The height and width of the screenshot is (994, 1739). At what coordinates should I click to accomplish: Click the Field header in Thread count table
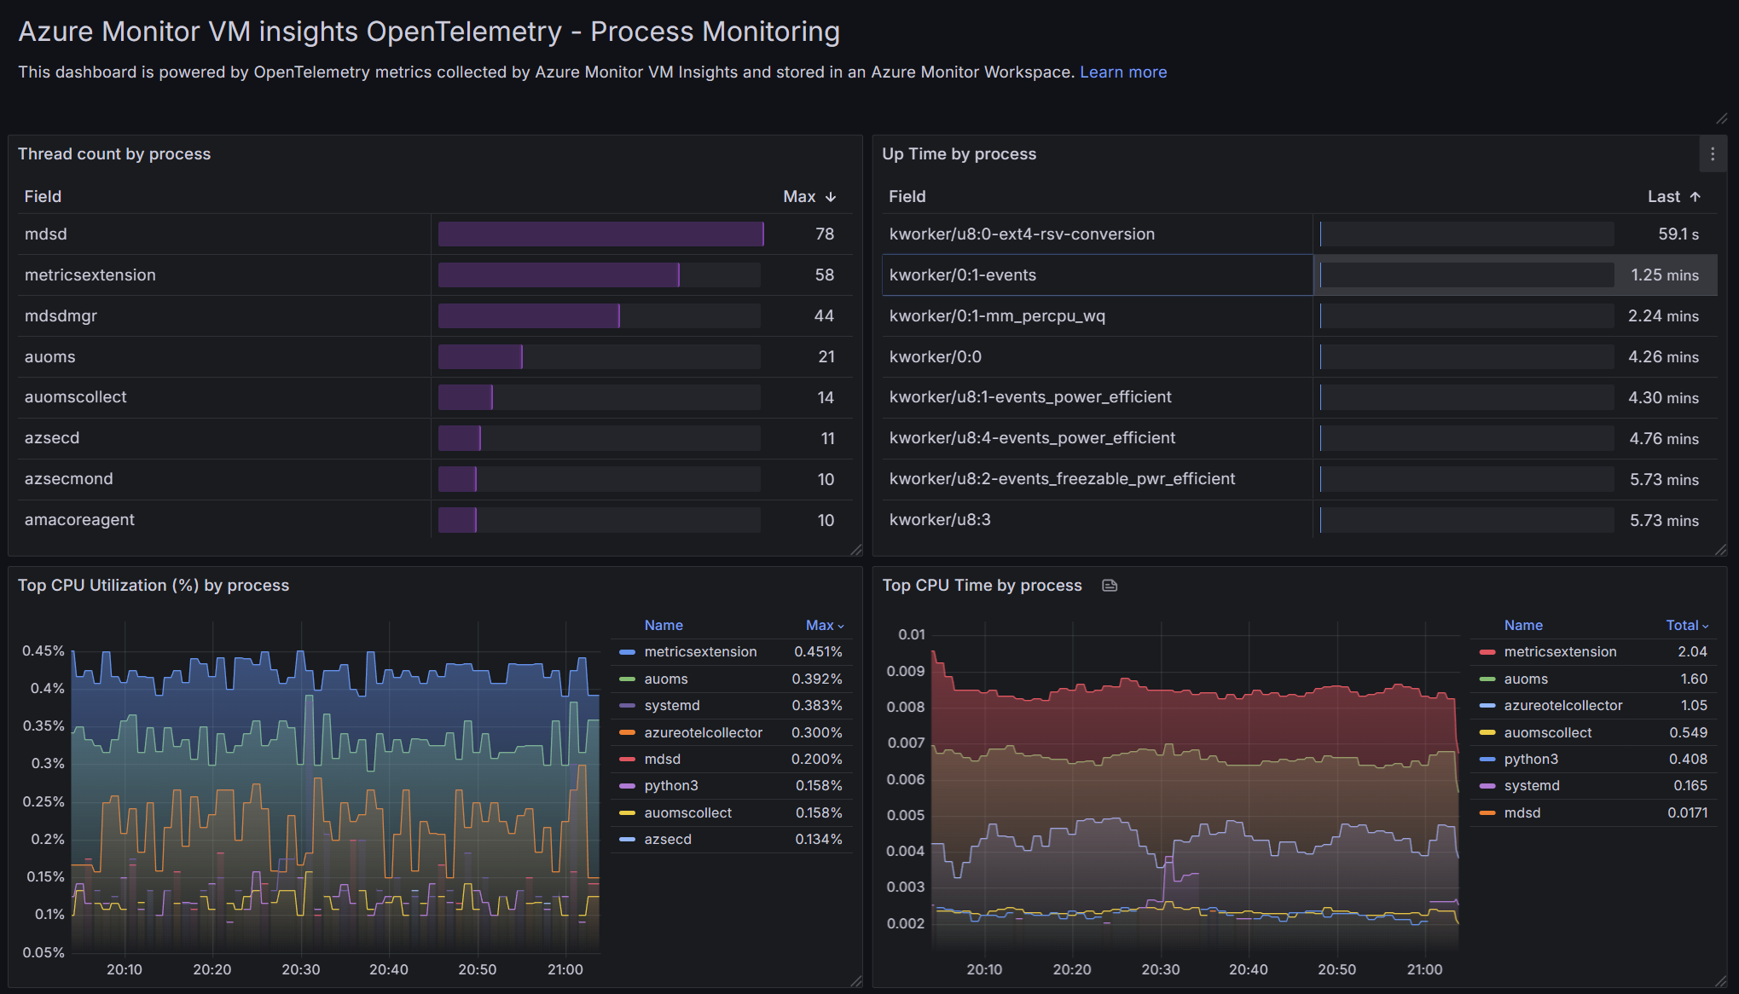43,197
